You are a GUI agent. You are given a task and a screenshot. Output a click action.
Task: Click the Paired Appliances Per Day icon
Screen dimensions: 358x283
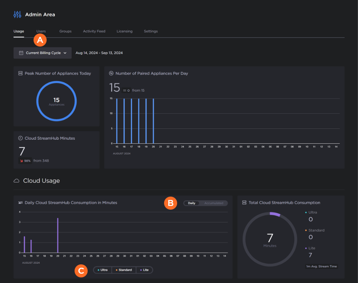pos(111,73)
